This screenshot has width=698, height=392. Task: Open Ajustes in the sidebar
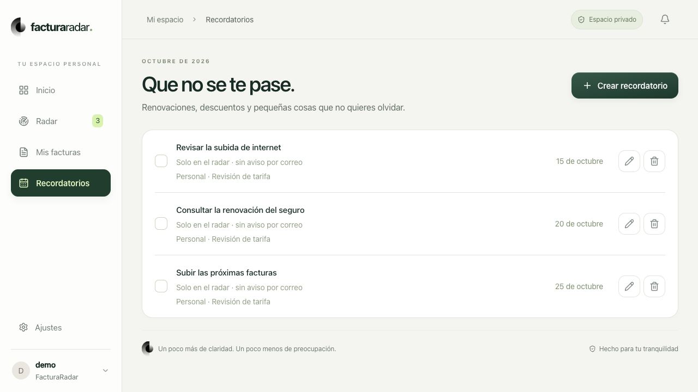click(61, 328)
